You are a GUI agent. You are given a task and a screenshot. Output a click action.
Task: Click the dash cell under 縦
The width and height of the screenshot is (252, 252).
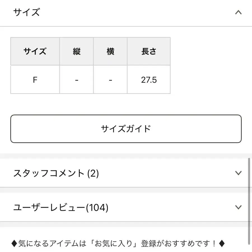(x=76, y=80)
